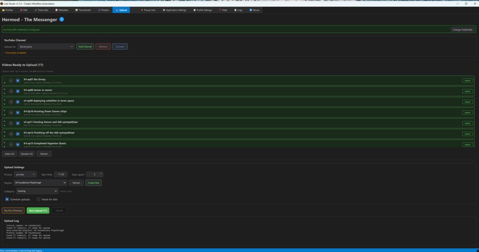Click the Cancel button

tap(59, 211)
